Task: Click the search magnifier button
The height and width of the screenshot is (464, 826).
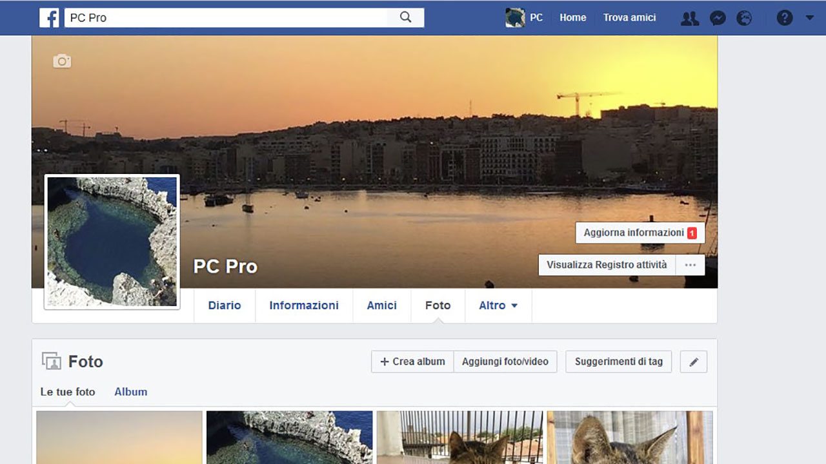Action: [405, 17]
